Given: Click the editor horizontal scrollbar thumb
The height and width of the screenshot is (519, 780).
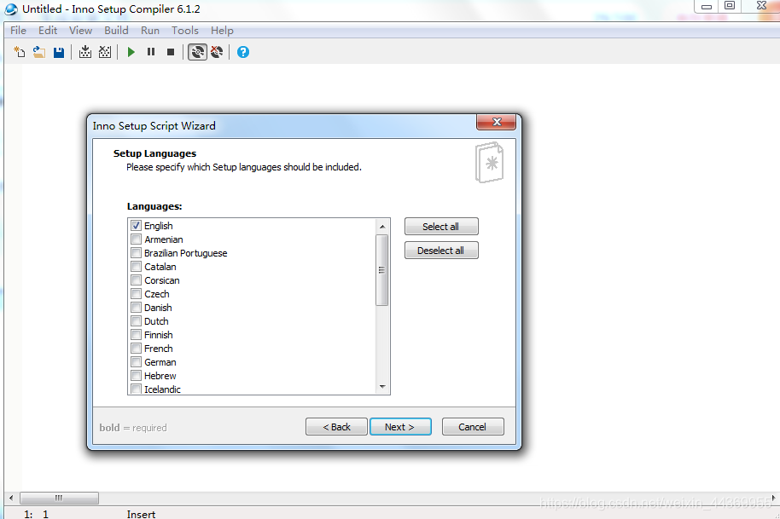Looking at the screenshot, I should click(x=59, y=498).
